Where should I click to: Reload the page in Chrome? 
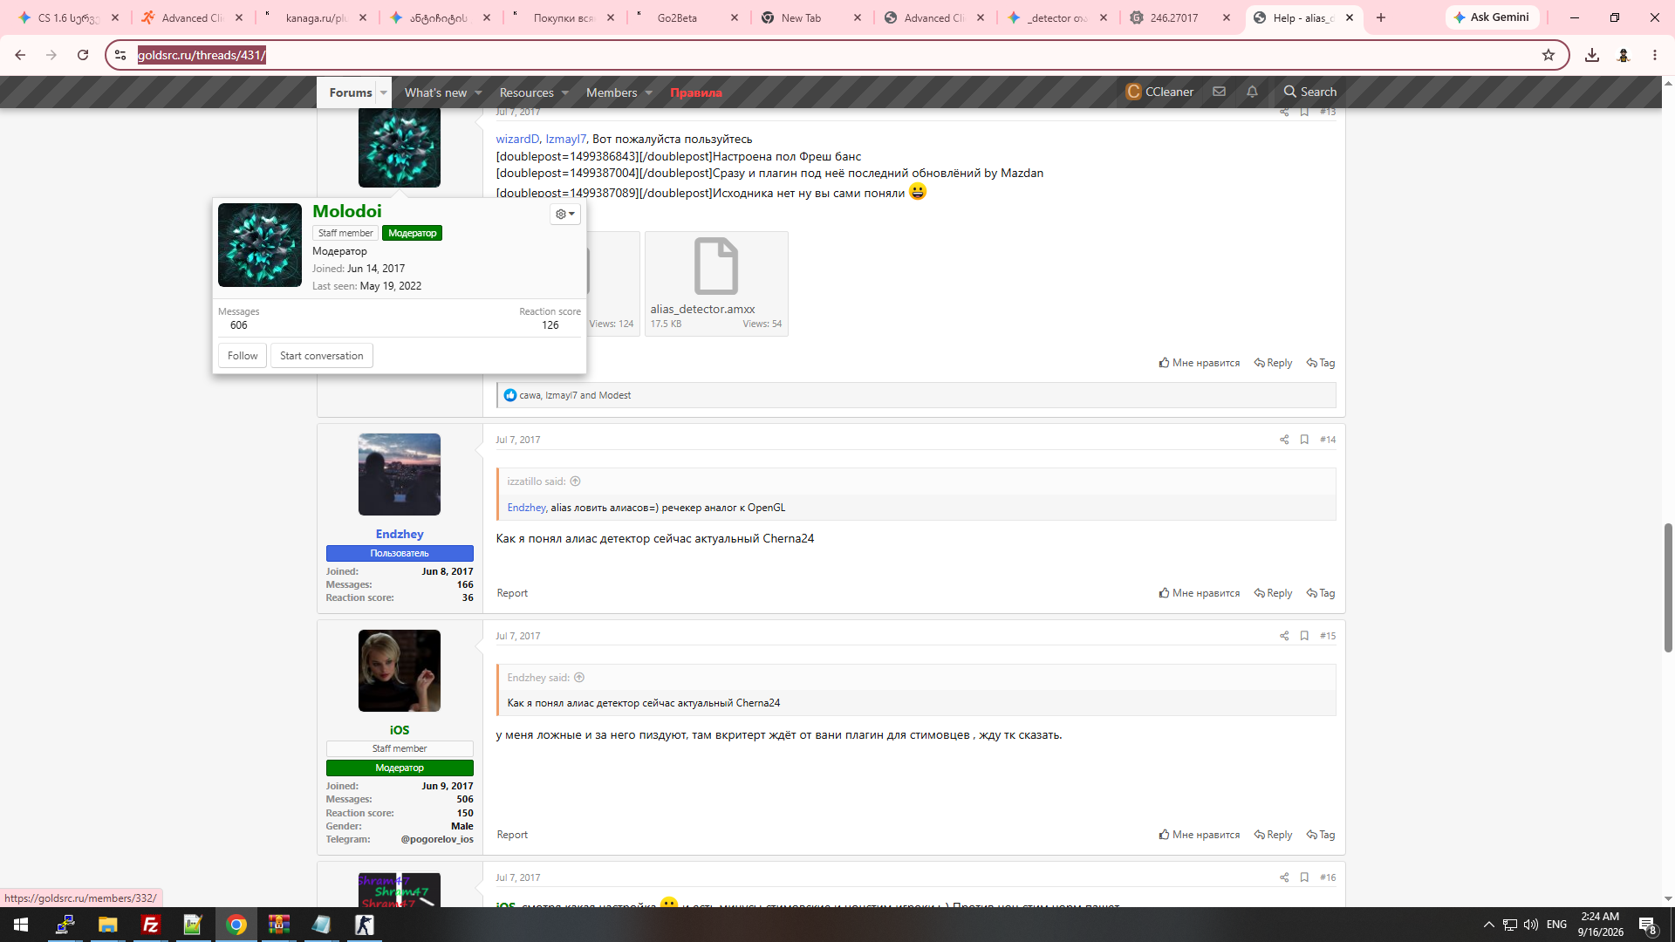[83, 55]
